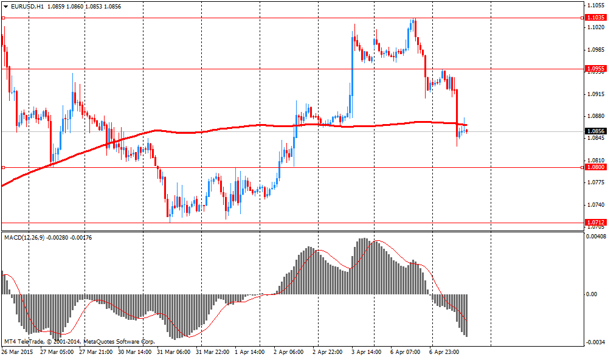Select the OHLC values 1.0859 1.0860 1.0853 1.0856
Image resolution: width=608 pixels, height=357 pixels.
pyautogui.click(x=85, y=7)
